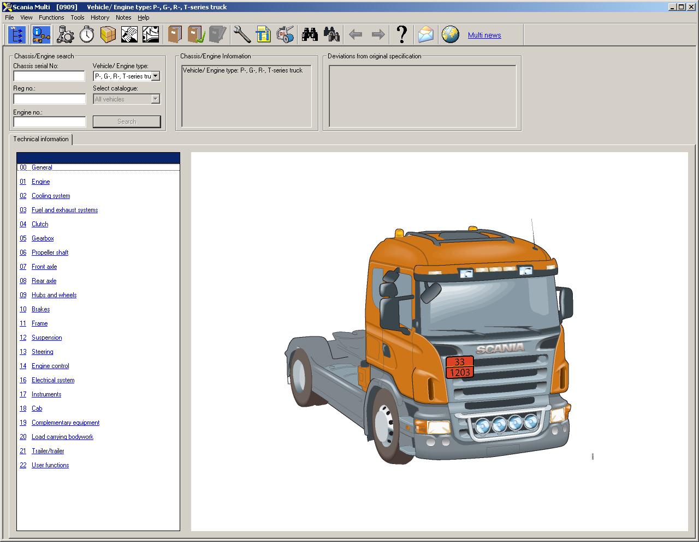The image size is (699, 542).
Task: Open the Engine section link
Action: 40,182
